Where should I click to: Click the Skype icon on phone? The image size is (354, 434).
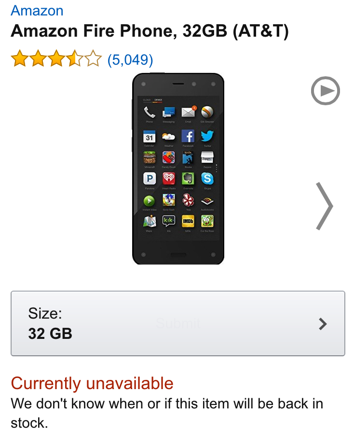pyautogui.click(x=207, y=179)
